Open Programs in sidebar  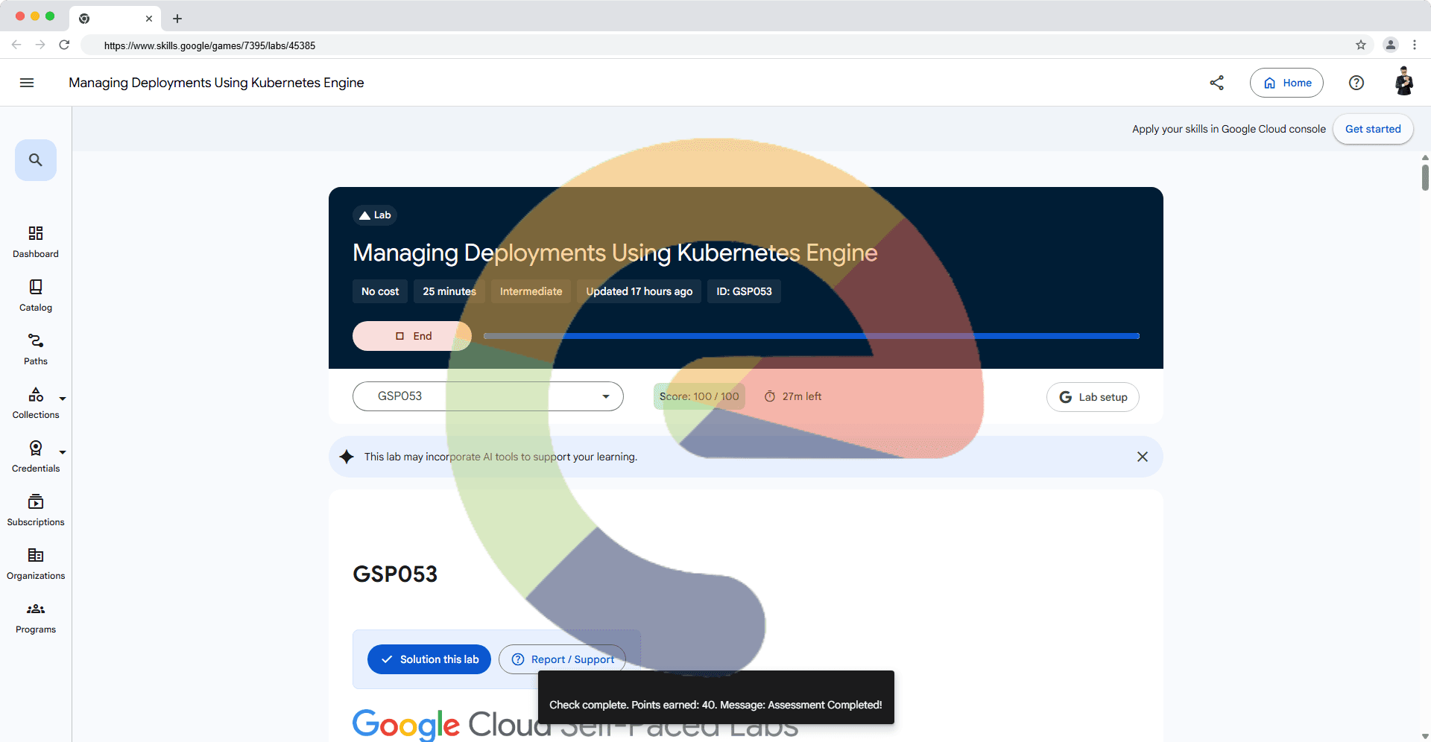coord(36,618)
